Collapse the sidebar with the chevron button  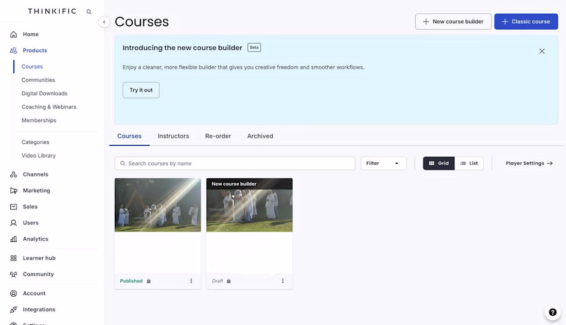(x=104, y=22)
